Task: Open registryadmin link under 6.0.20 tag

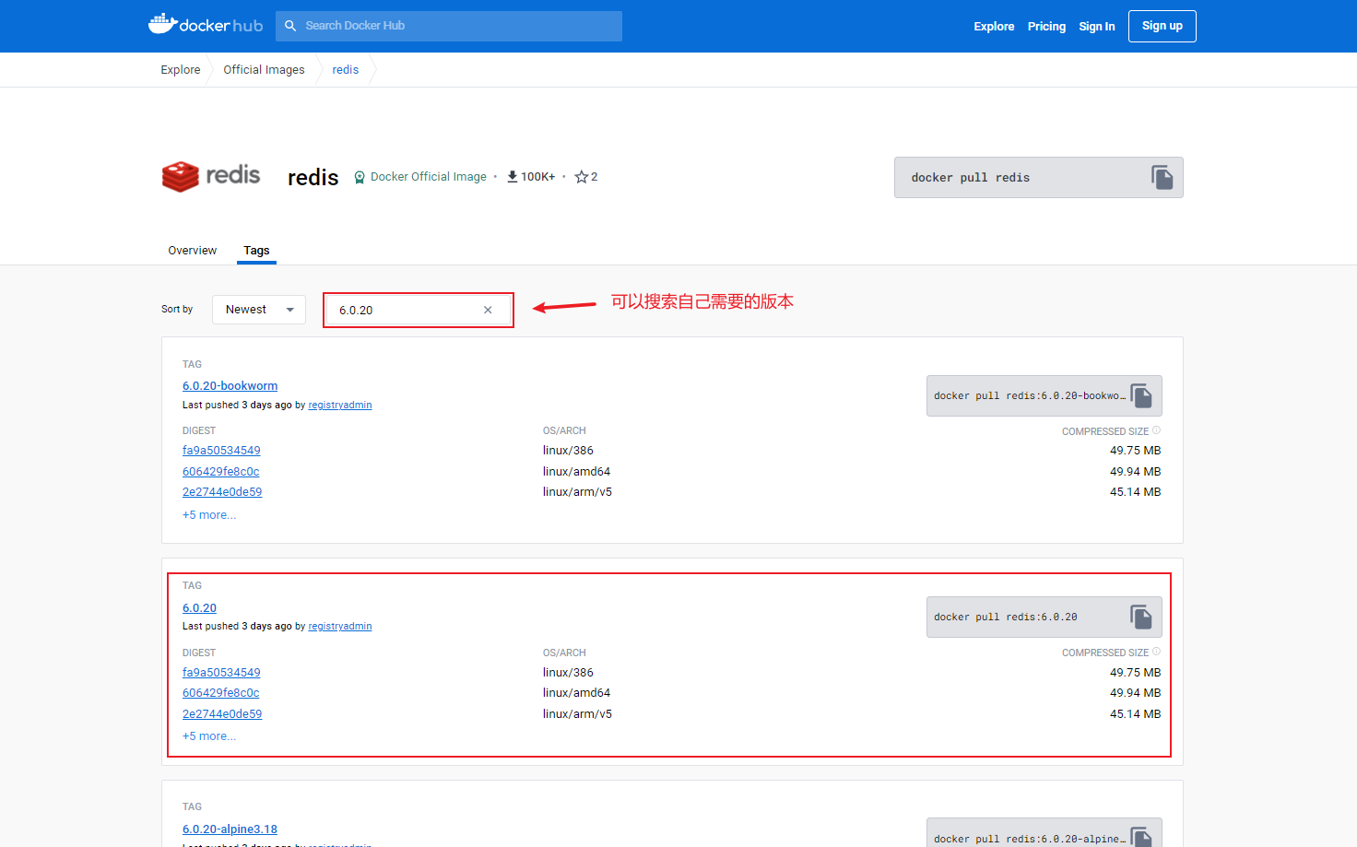Action: click(340, 627)
